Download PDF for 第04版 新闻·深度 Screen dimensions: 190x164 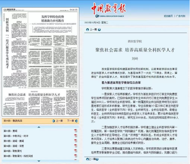pyautogui.click(x=76, y=146)
